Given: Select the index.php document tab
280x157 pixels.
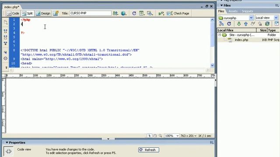Looking at the screenshot, I should pyautogui.click(x=12, y=7).
